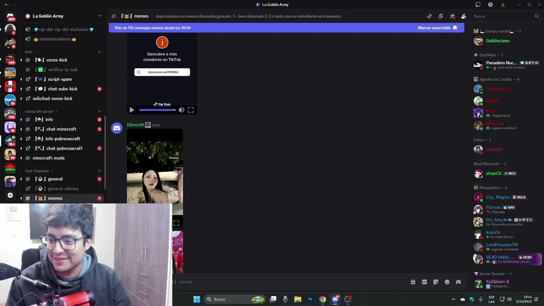Enter fullscreen on TikTok video
Screen dimensions: 544x306
[191, 110]
